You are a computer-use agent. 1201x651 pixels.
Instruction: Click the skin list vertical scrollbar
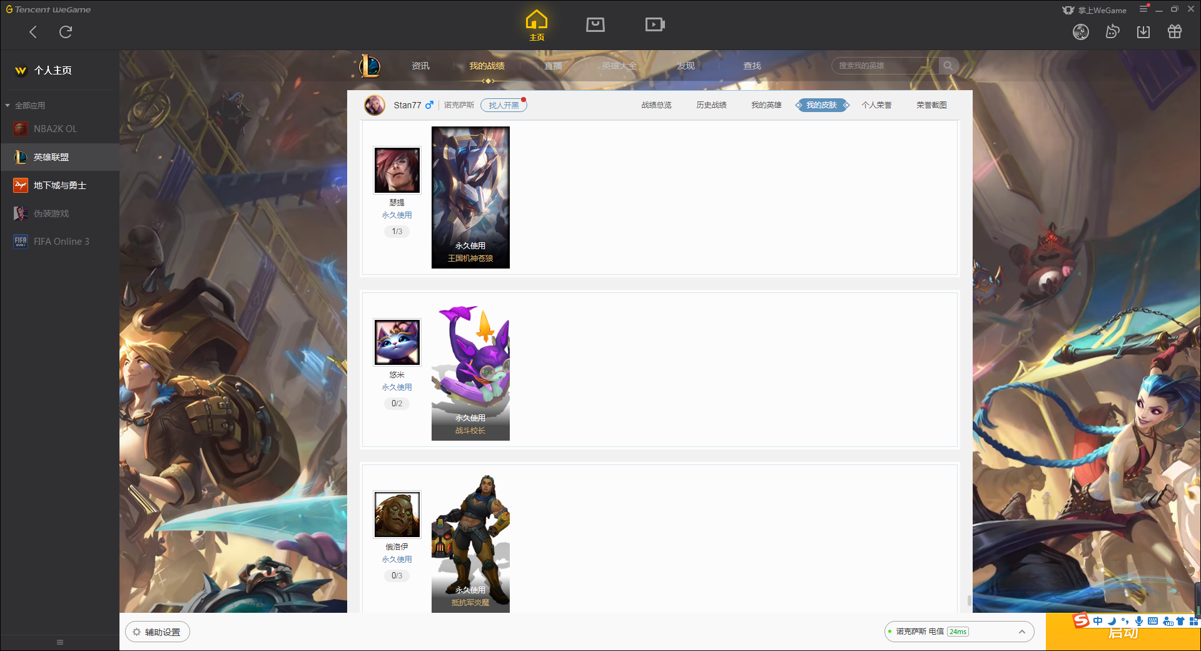(x=969, y=600)
